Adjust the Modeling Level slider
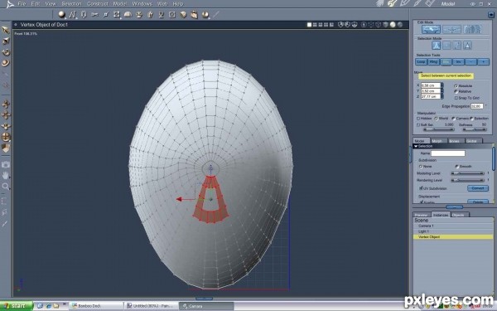This screenshot has width=497, height=311. point(467,173)
